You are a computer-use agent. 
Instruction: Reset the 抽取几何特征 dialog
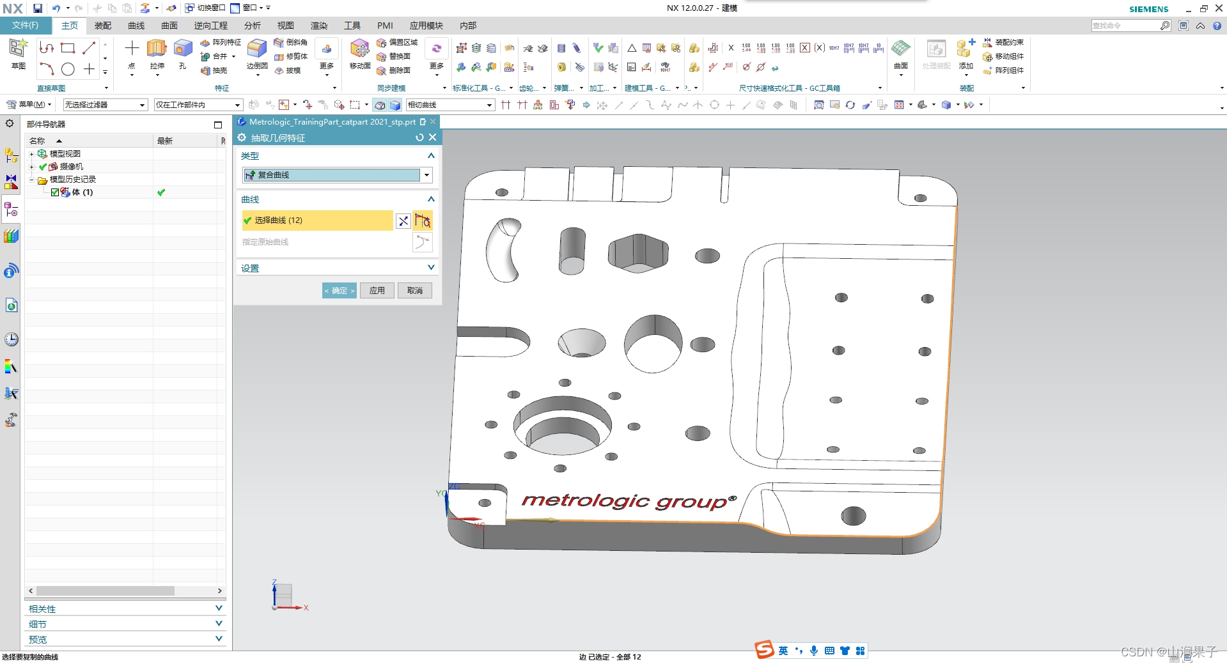pyautogui.click(x=419, y=137)
